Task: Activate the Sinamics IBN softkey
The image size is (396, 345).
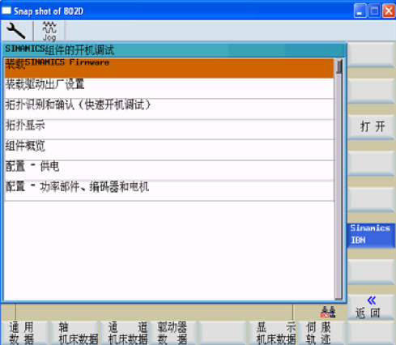Action: pyautogui.click(x=371, y=235)
